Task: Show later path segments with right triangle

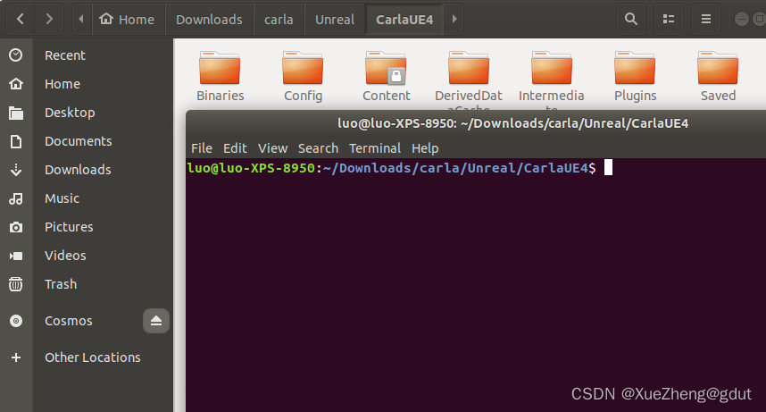Action: tap(454, 19)
